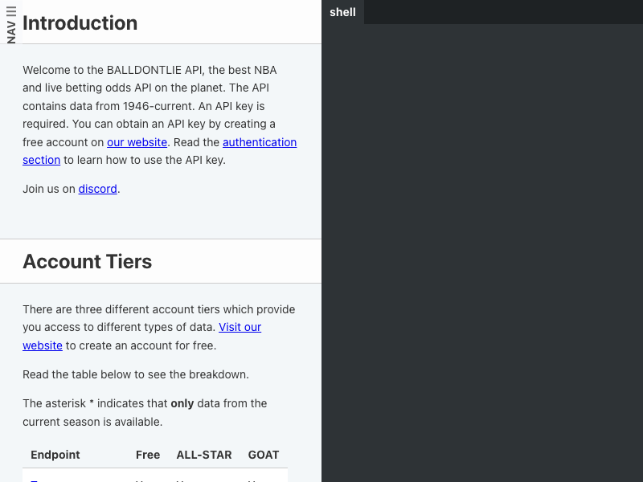Open the authentication section link
Screen dimensions: 643x482
tap(159, 151)
